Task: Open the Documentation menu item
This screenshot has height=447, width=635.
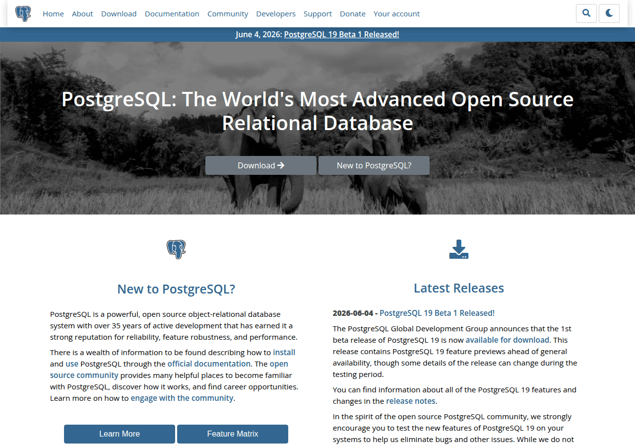Action: [172, 14]
